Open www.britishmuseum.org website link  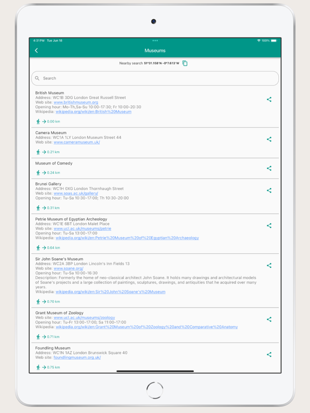coord(76,102)
